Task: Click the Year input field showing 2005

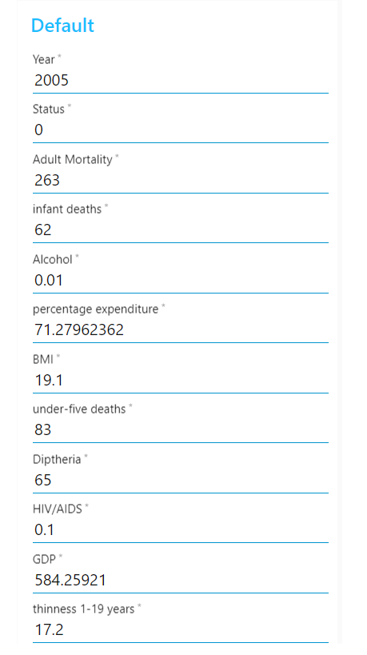Action: (181, 80)
